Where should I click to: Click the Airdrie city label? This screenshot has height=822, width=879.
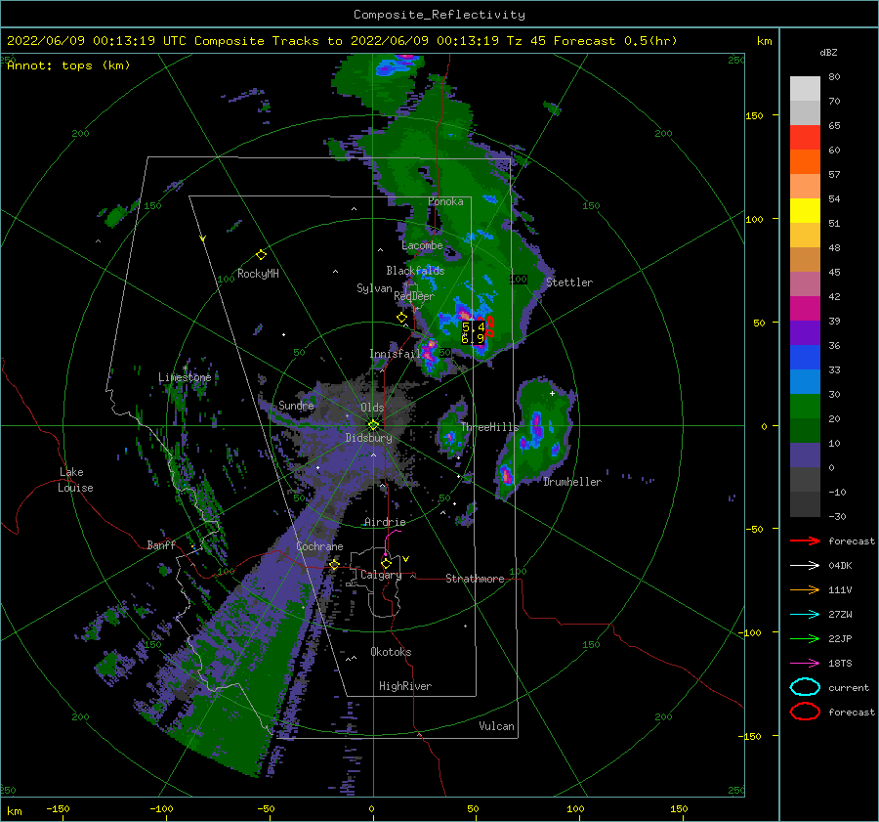[x=385, y=522]
